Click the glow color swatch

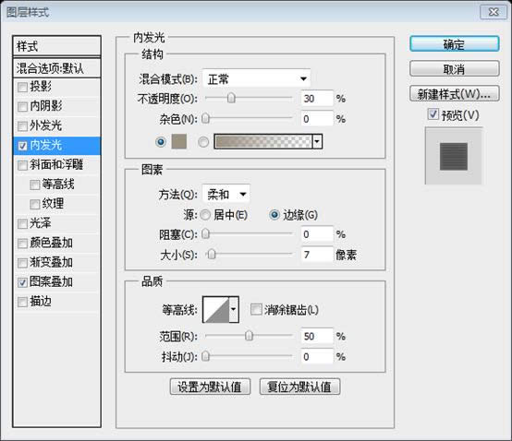(179, 141)
